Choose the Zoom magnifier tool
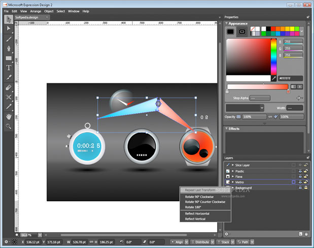The height and width of the screenshot is (248, 314). tap(9, 126)
